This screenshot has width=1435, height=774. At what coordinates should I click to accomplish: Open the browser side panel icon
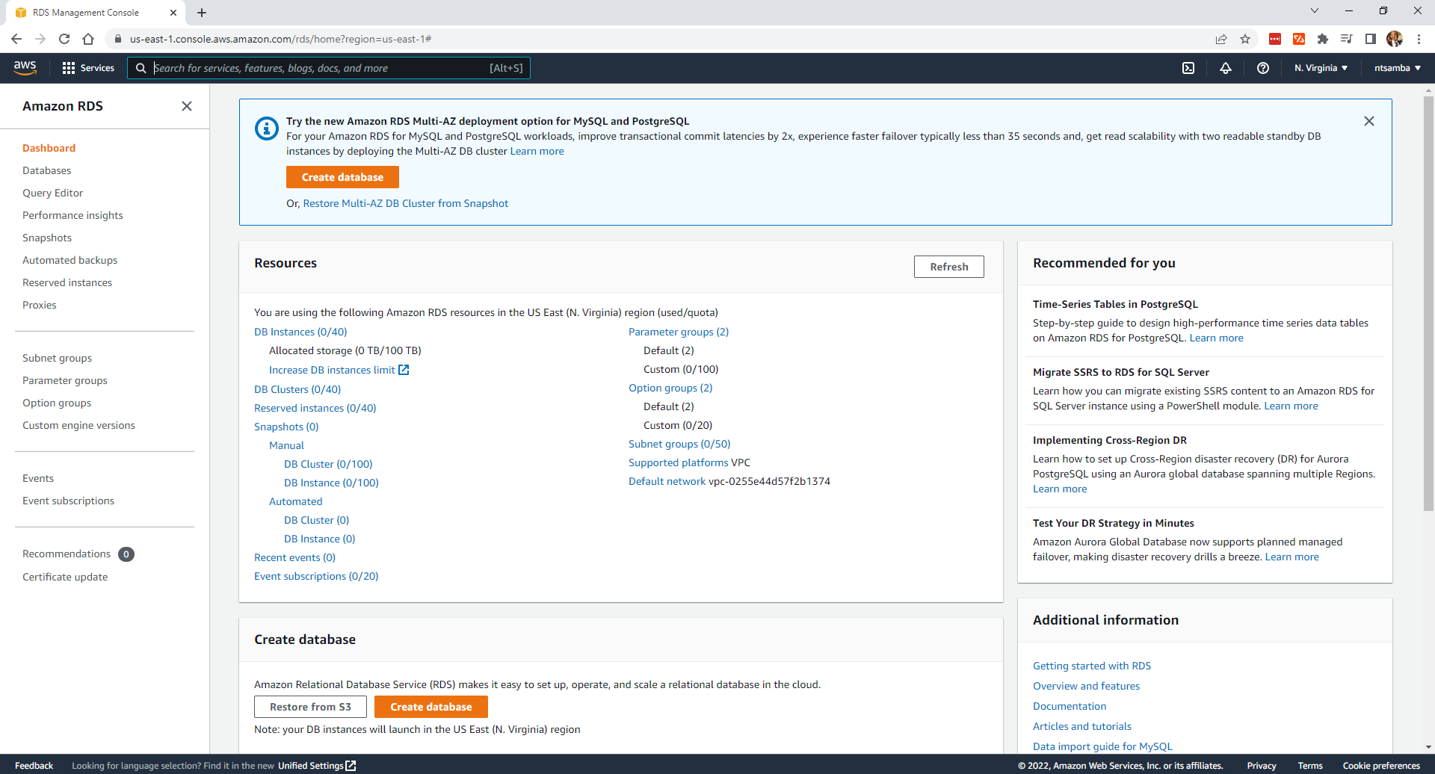tap(1371, 39)
